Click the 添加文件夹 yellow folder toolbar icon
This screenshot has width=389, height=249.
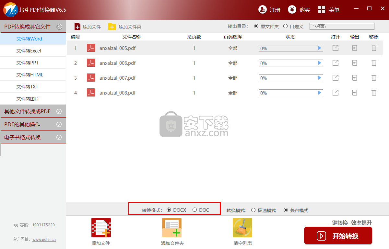coord(112,27)
